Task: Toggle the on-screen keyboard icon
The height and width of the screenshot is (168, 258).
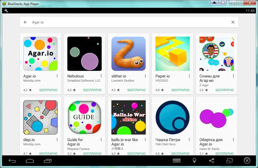Action: point(177,161)
